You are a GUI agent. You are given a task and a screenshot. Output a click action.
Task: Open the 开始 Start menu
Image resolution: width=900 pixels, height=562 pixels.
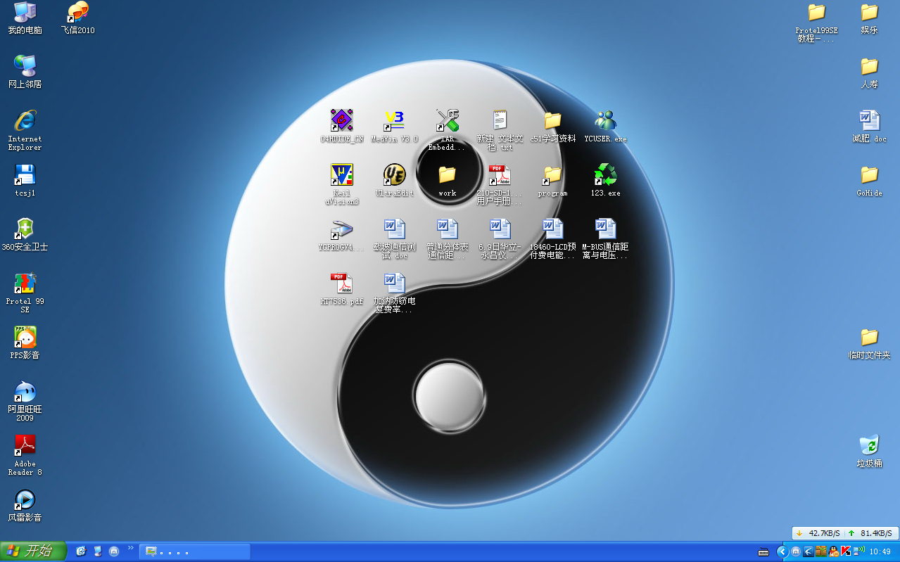point(33,551)
